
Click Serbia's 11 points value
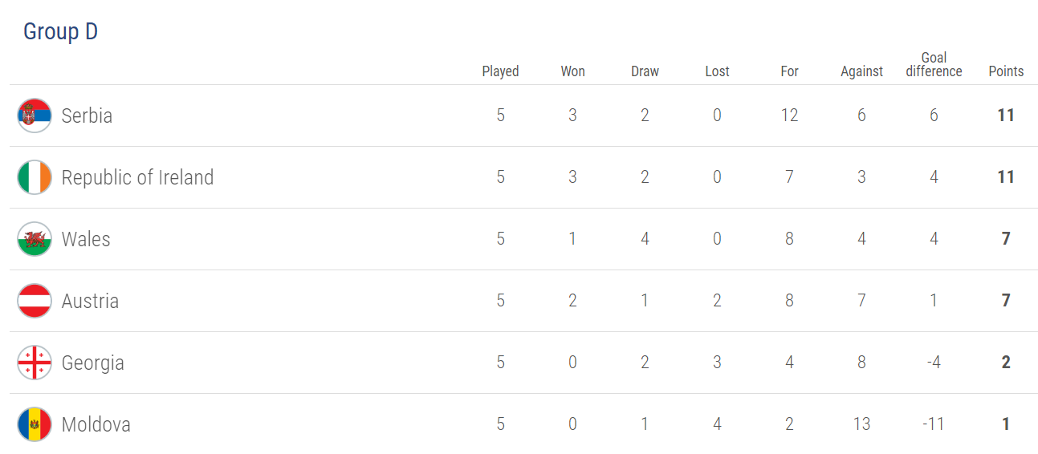(1006, 116)
